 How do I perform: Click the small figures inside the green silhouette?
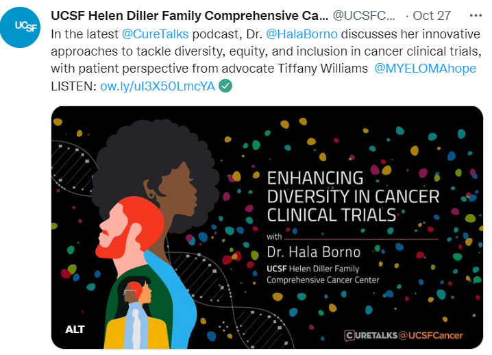(136, 302)
